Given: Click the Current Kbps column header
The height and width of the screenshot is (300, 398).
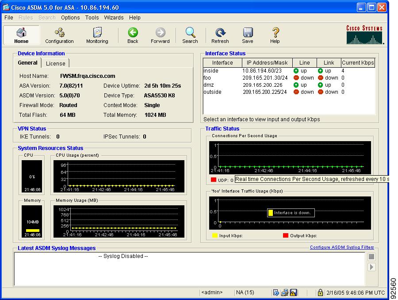Looking at the screenshot, I should [358, 63].
